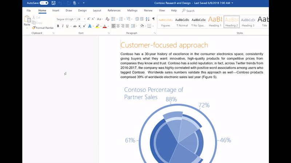Switch to the Design tab
The image size is (291, 163).
(x=82, y=11)
